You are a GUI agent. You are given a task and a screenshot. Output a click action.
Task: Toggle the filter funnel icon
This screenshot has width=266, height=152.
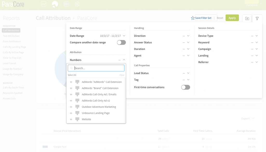(257, 18)
